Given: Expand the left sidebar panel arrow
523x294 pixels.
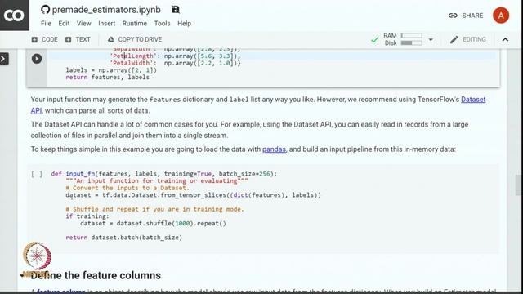Looking at the screenshot, I should (4, 59).
